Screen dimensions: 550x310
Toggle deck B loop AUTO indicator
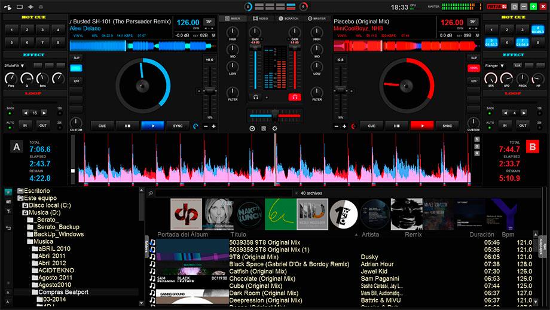(x=490, y=127)
